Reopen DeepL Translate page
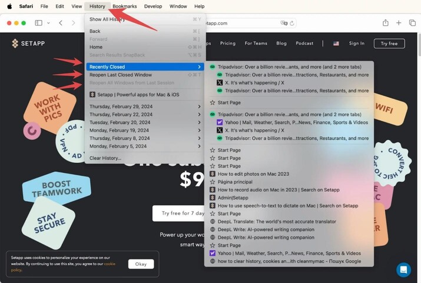 click(289, 222)
